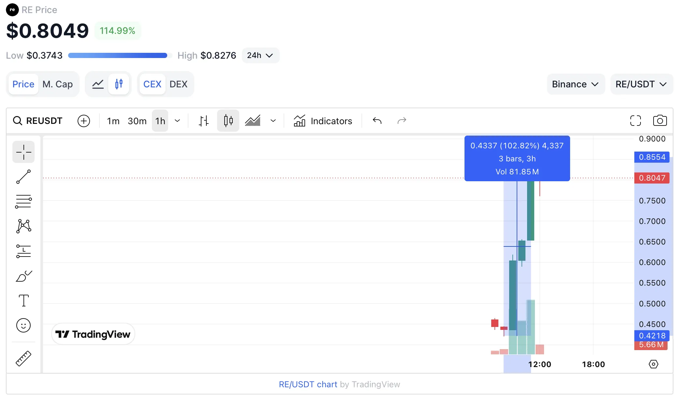
Task: Open the Fibonacci retracement tools
Action: pos(23,201)
